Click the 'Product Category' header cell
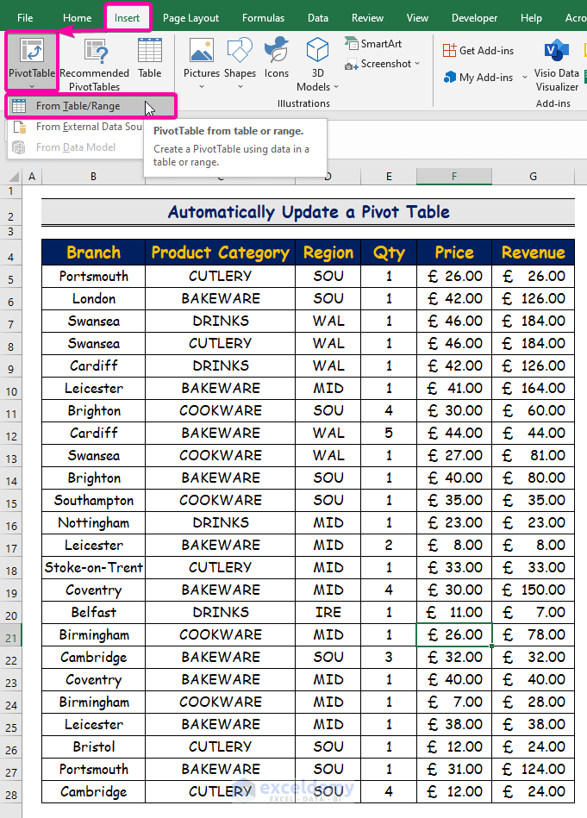Image resolution: width=587 pixels, height=818 pixels. pyautogui.click(x=220, y=253)
